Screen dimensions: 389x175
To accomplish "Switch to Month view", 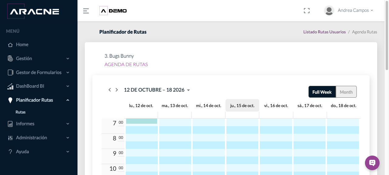I will [x=346, y=92].
